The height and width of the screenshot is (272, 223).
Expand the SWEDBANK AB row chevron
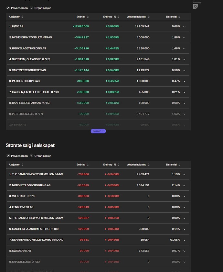(184, 251)
